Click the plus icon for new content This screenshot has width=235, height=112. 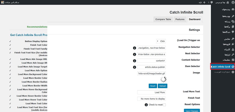tap(205, 2)
